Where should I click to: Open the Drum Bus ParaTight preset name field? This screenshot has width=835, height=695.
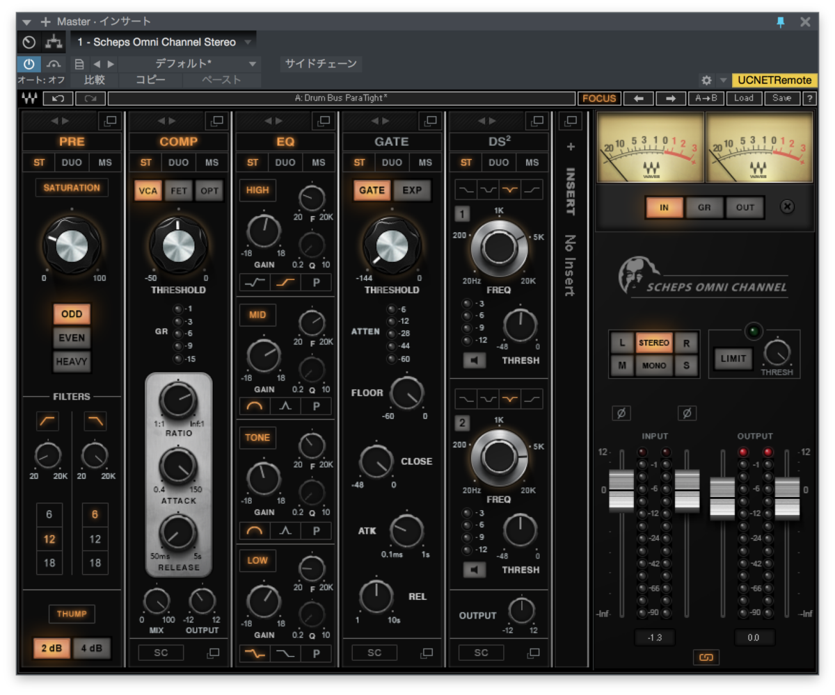(x=341, y=99)
